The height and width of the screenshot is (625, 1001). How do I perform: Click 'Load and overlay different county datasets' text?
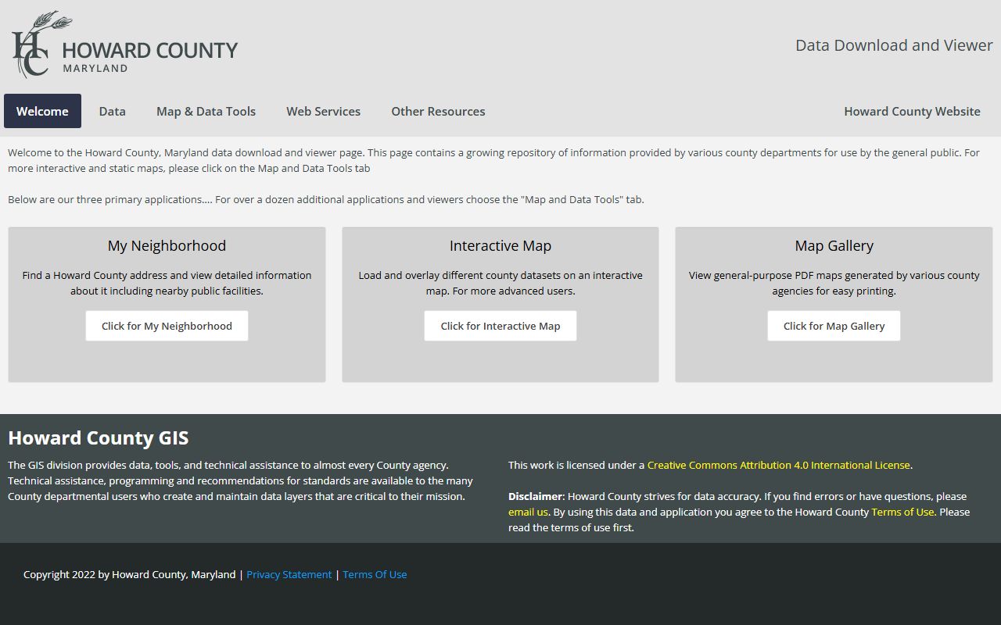coord(500,283)
